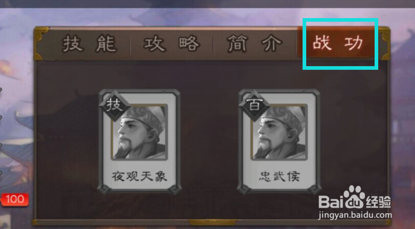
Task: Open the 夜观天象 card portrait
Action: [x=139, y=132]
